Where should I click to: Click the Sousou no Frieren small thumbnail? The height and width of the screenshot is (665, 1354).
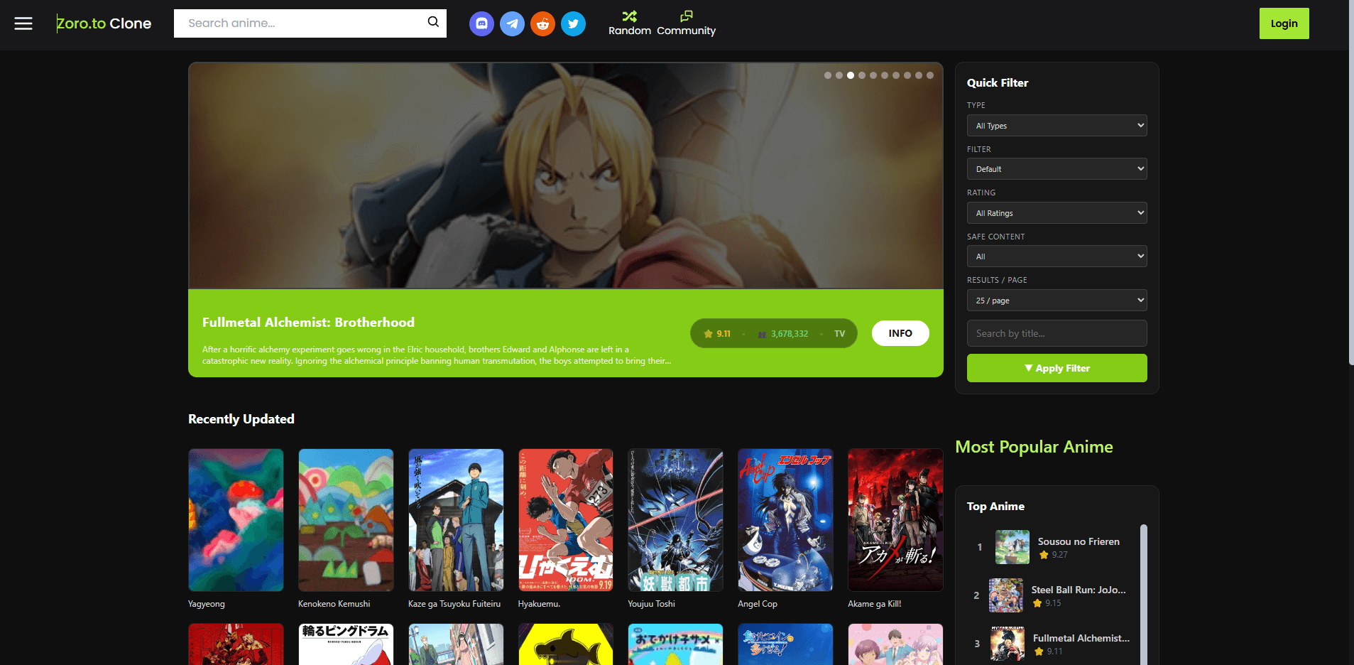tap(1012, 547)
